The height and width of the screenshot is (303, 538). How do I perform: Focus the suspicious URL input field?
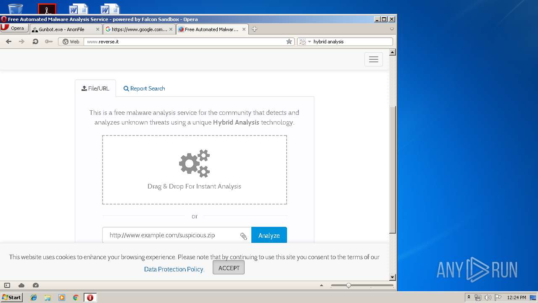(177, 235)
